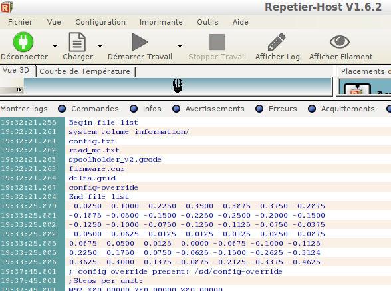Toggle the Erreurs log filter
391x291 pixels.
tap(259, 109)
